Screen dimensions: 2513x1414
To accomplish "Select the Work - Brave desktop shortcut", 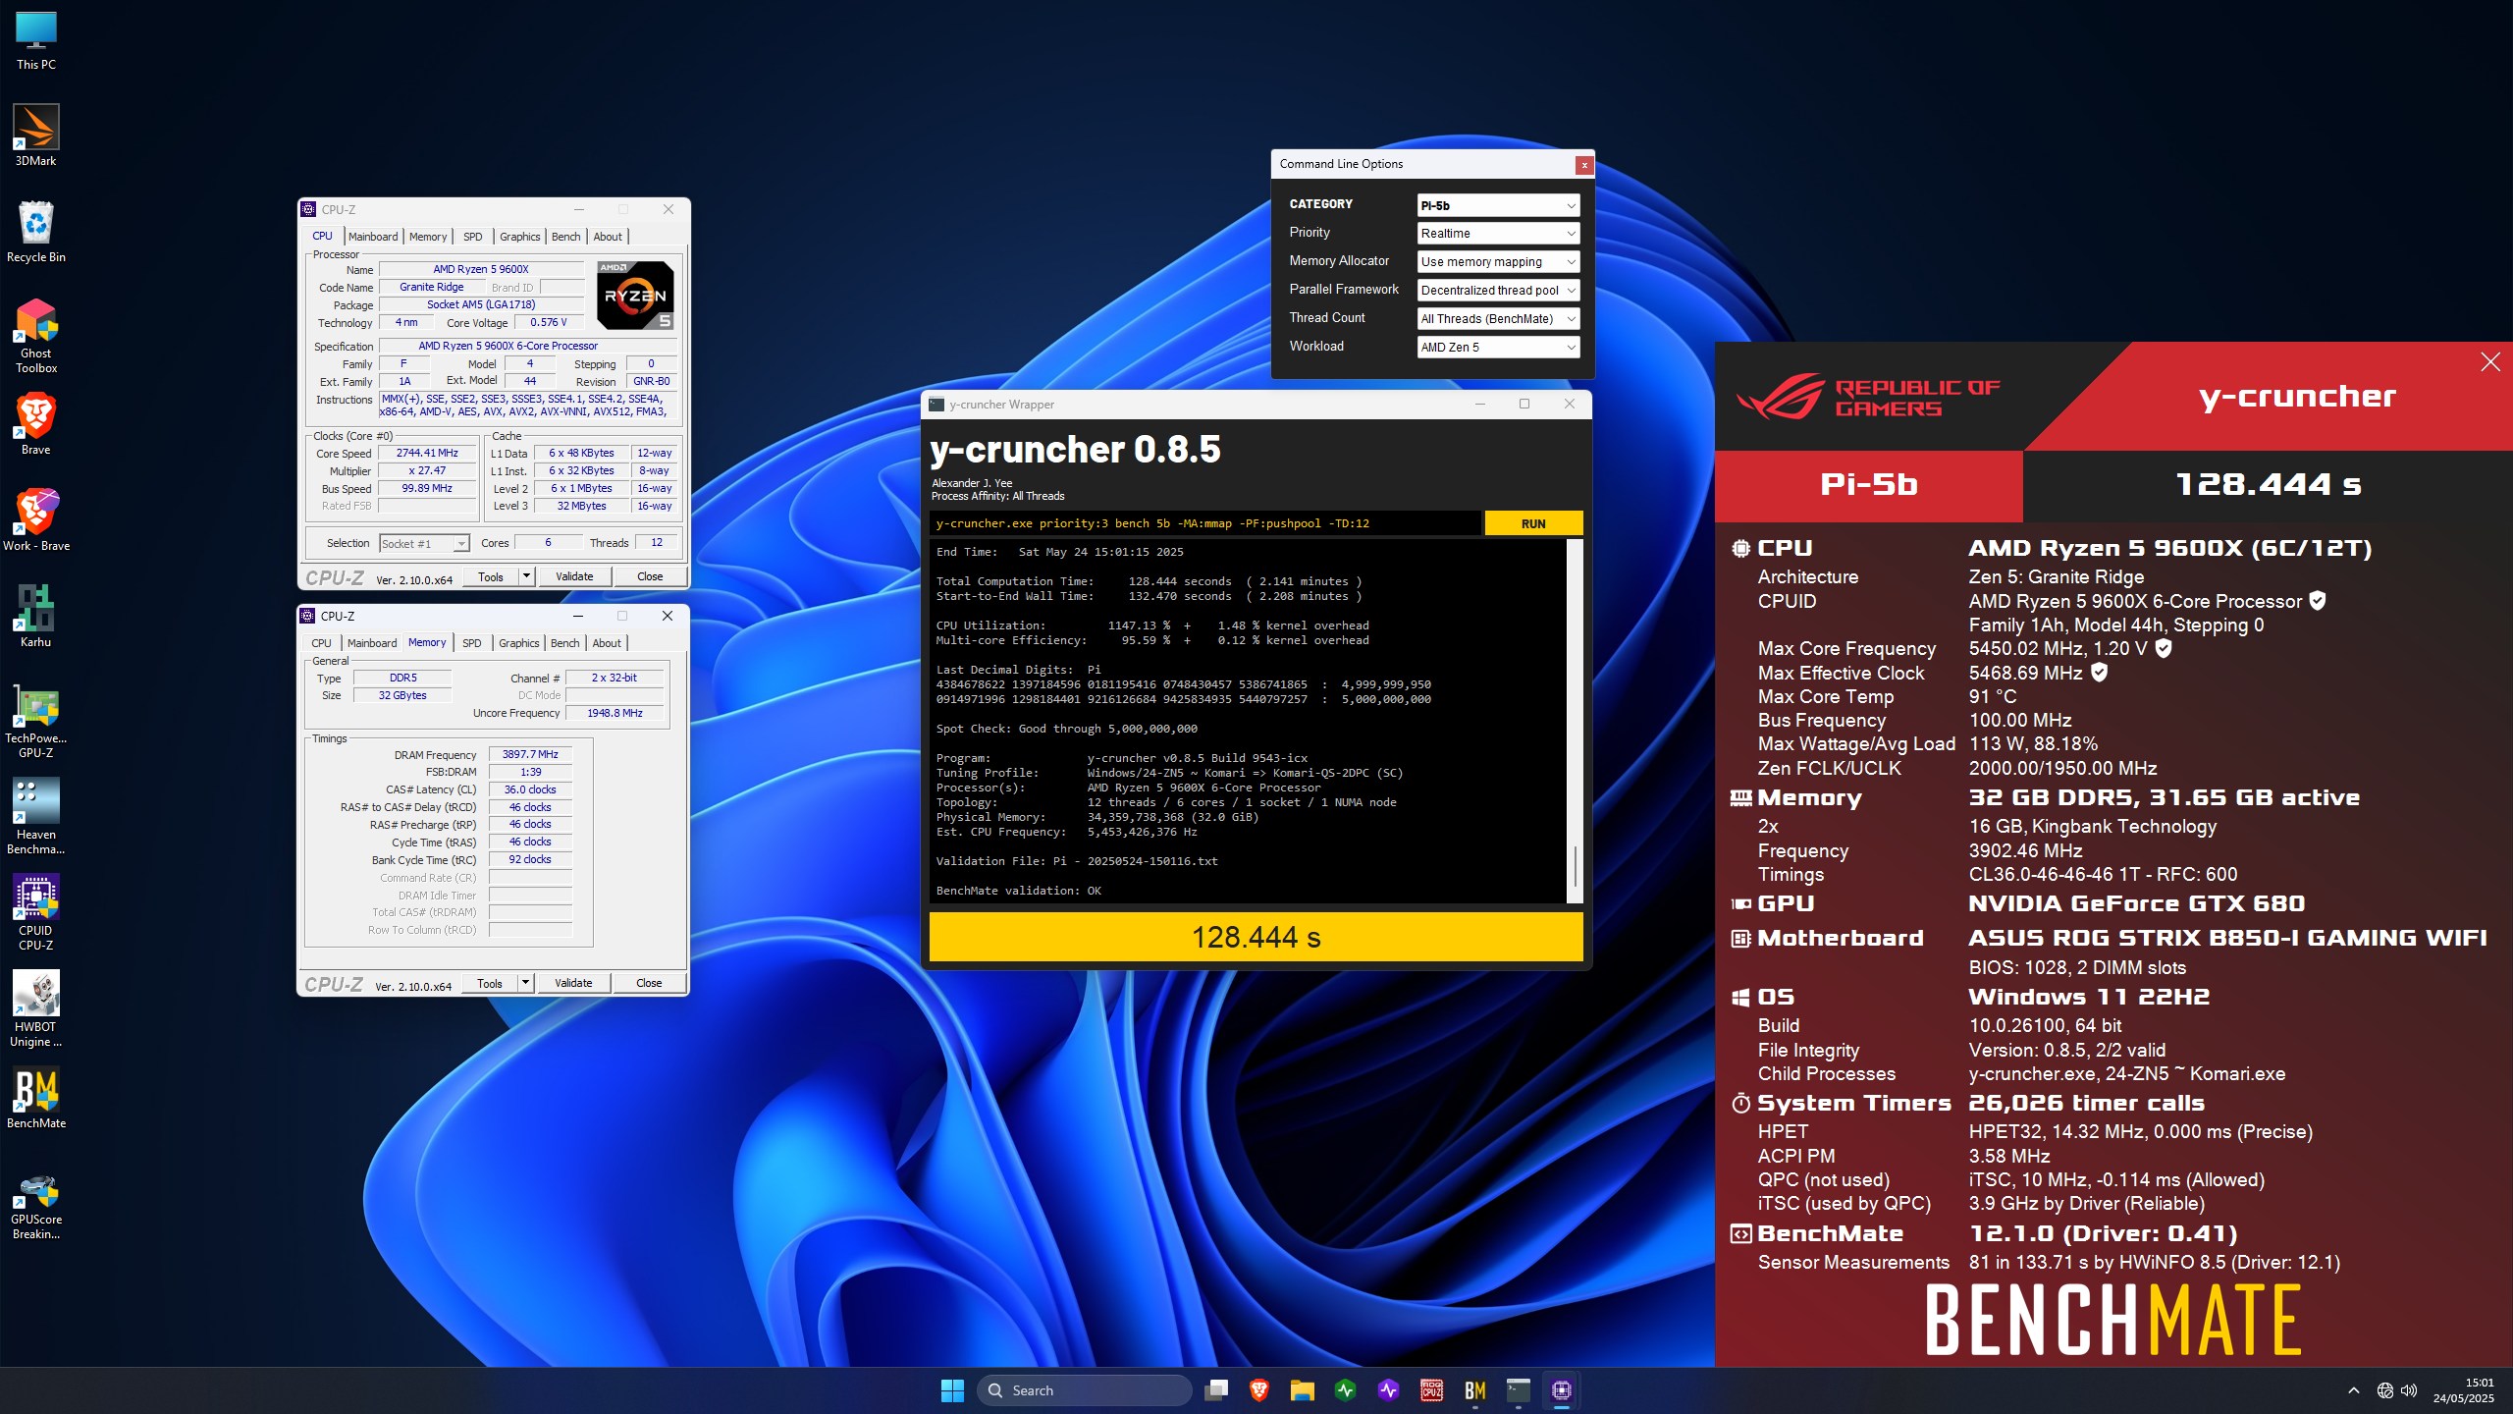I will click(x=36, y=520).
